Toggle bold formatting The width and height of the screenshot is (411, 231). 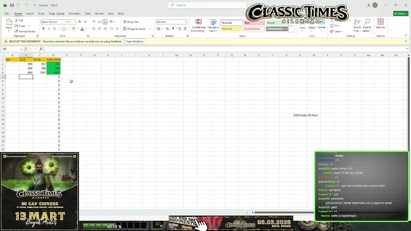coord(43,29)
